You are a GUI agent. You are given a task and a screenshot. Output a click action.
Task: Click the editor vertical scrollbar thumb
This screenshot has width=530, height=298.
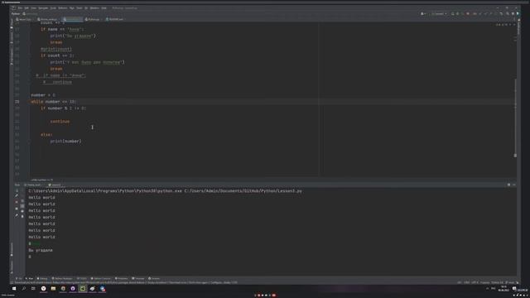click(515, 118)
